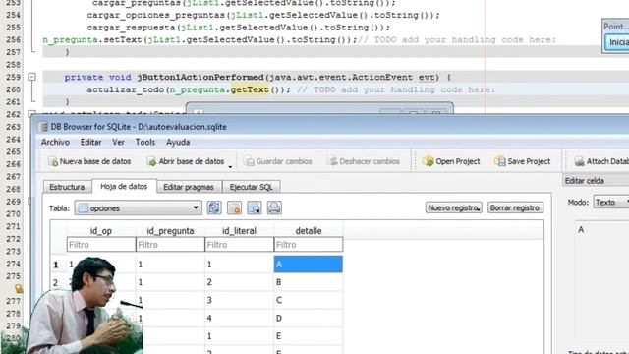
Task: Select row header 1 in data table
Action: tap(56, 265)
